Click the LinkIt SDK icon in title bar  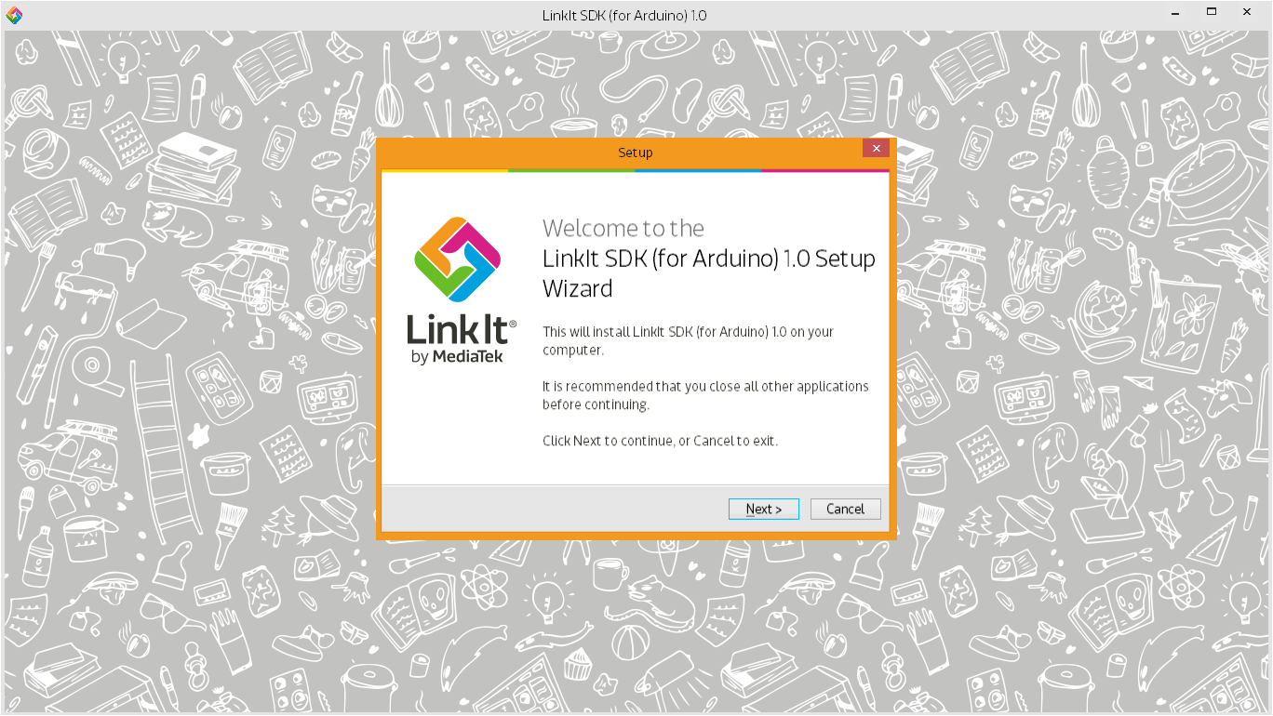point(14,14)
